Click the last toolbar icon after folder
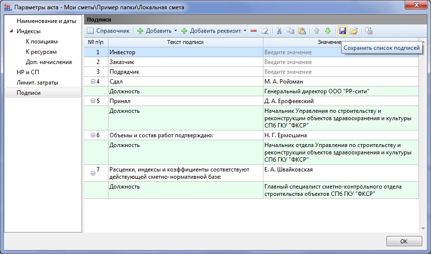The width and height of the screenshot is (431, 254). point(368,31)
